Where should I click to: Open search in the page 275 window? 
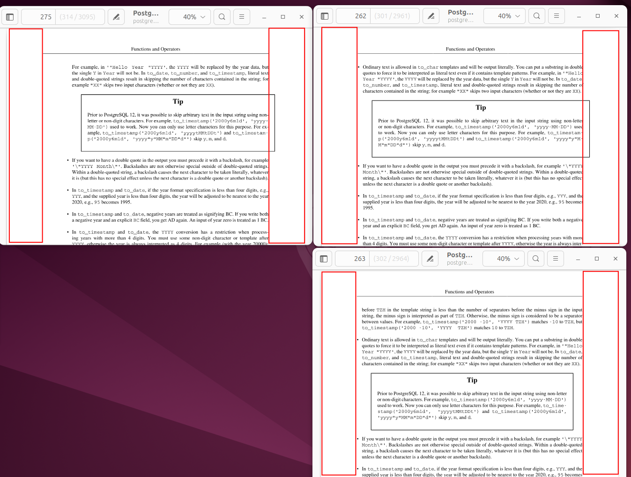click(x=222, y=17)
